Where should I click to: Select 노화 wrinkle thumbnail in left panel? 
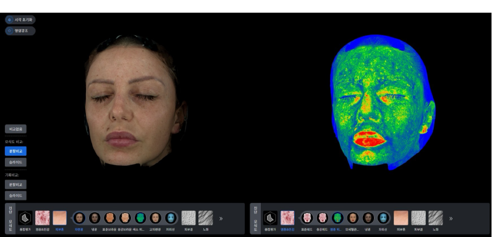coord(206,218)
